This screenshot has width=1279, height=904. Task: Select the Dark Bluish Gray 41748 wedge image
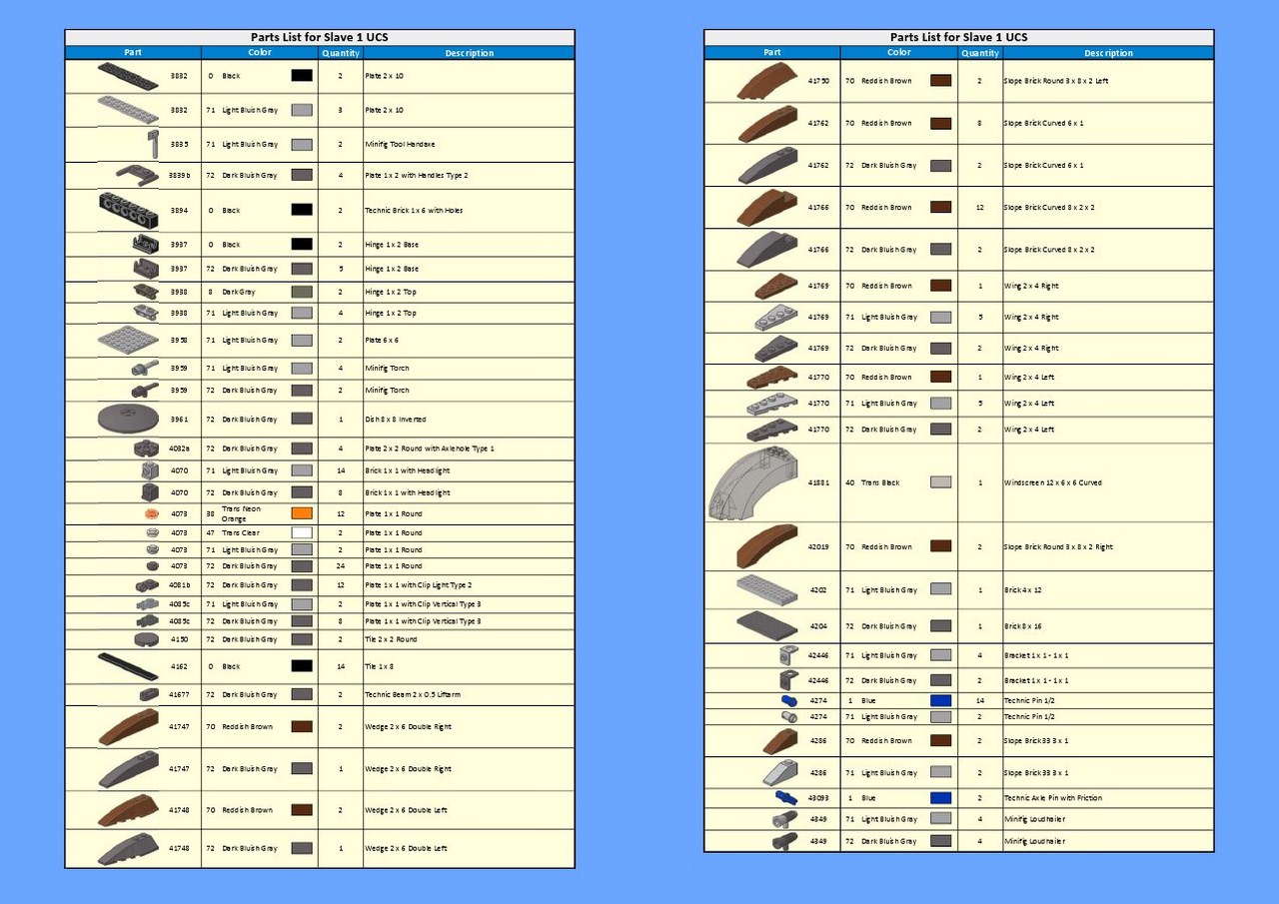[128, 848]
